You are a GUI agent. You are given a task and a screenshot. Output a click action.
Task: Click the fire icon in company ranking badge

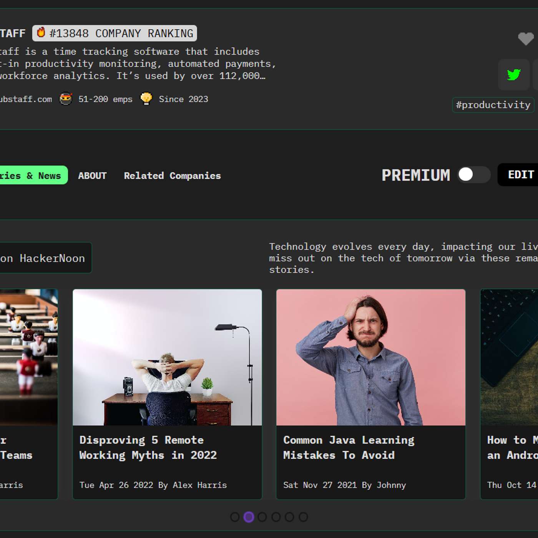(41, 33)
